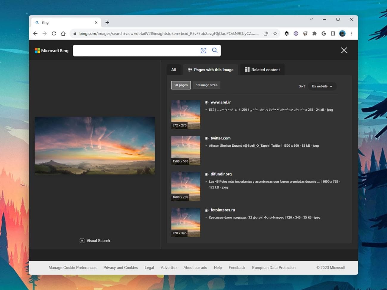Open the By website sort dropdown
Viewport: 387px width, 290px height.
[x=322, y=86]
